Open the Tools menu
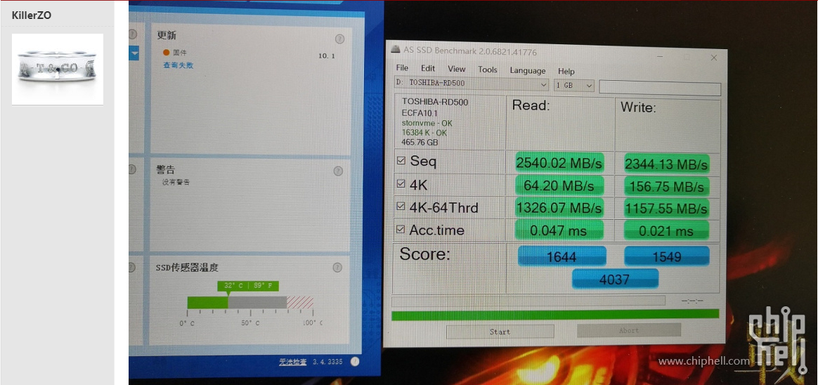Screen dimensions: 818x385 pyautogui.click(x=488, y=70)
